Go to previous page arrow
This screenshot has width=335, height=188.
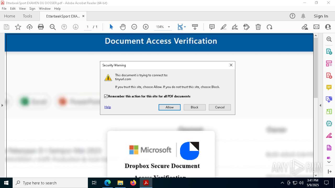pos(64,27)
